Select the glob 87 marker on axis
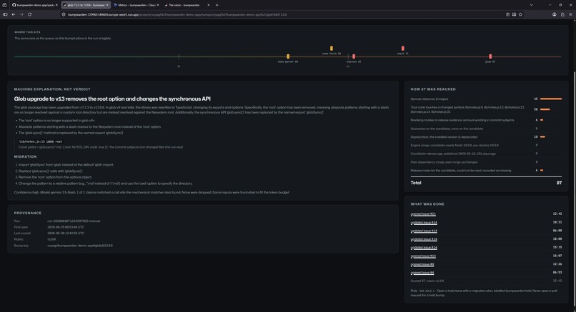Viewport: 576px width, 312px height. pos(490,56)
